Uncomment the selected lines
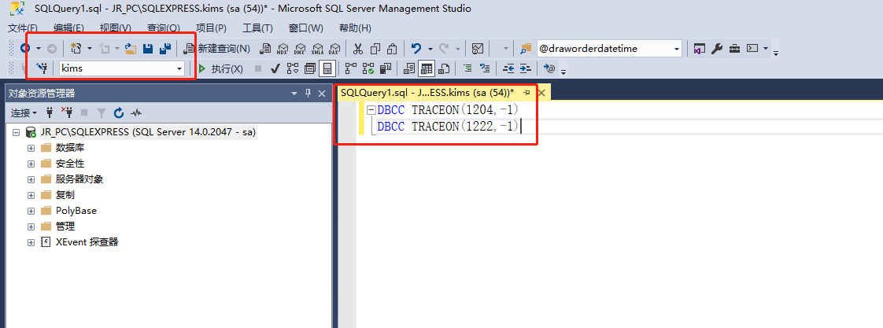Image resolution: width=883 pixels, height=328 pixels. 485,68
